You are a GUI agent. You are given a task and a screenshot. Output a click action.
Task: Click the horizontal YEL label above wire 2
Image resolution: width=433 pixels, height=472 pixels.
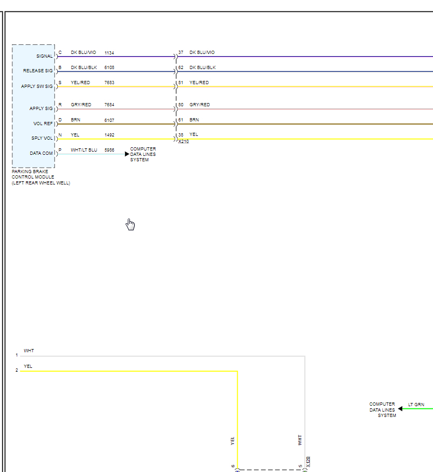tap(28, 366)
